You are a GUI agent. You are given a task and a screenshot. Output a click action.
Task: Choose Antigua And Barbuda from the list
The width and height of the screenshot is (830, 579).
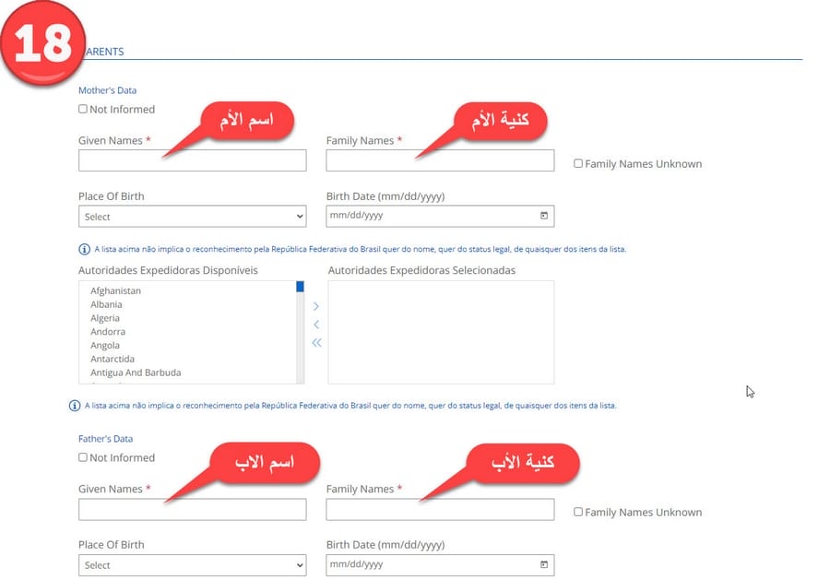(136, 372)
